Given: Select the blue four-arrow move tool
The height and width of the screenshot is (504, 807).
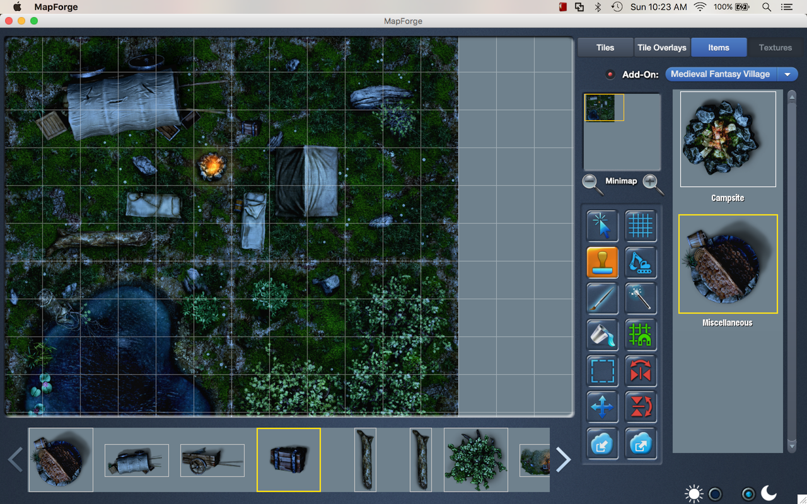Looking at the screenshot, I should point(602,406).
